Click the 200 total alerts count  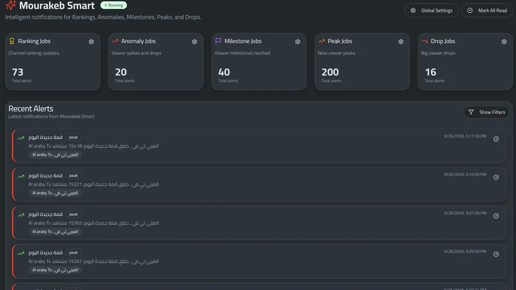pos(330,72)
